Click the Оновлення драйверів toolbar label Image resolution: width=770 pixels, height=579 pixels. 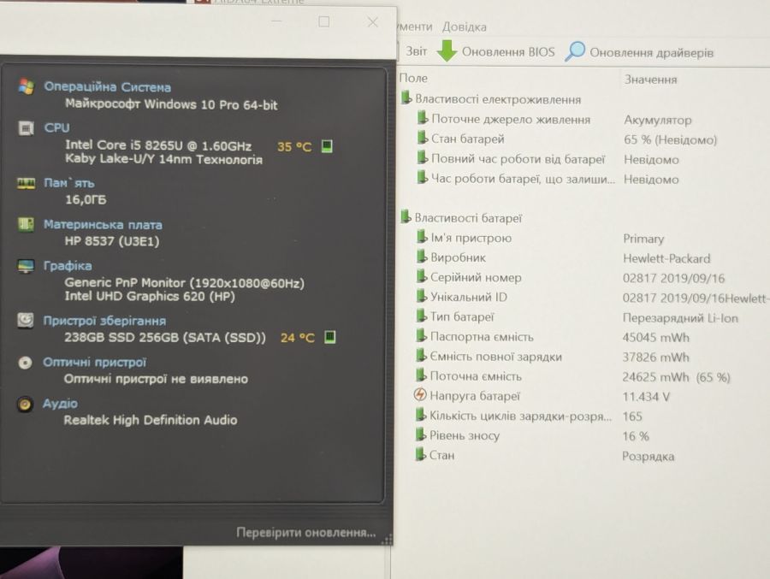[651, 52]
